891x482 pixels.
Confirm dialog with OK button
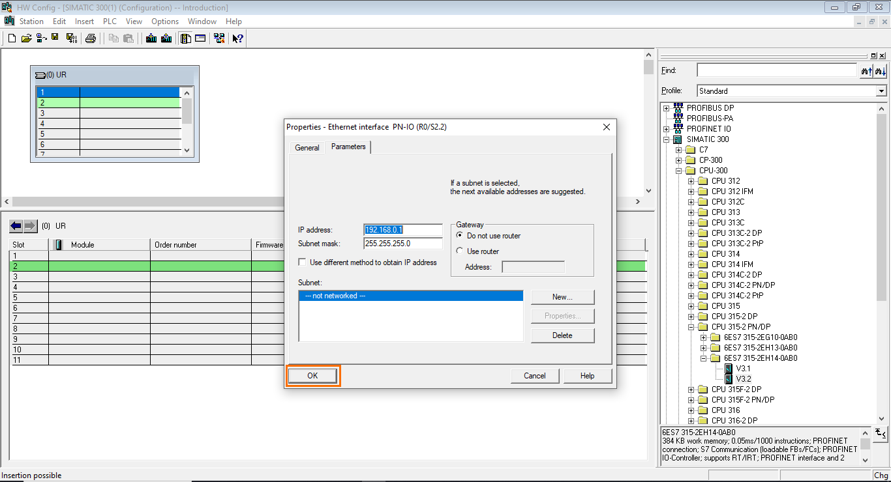pyautogui.click(x=313, y=376)
